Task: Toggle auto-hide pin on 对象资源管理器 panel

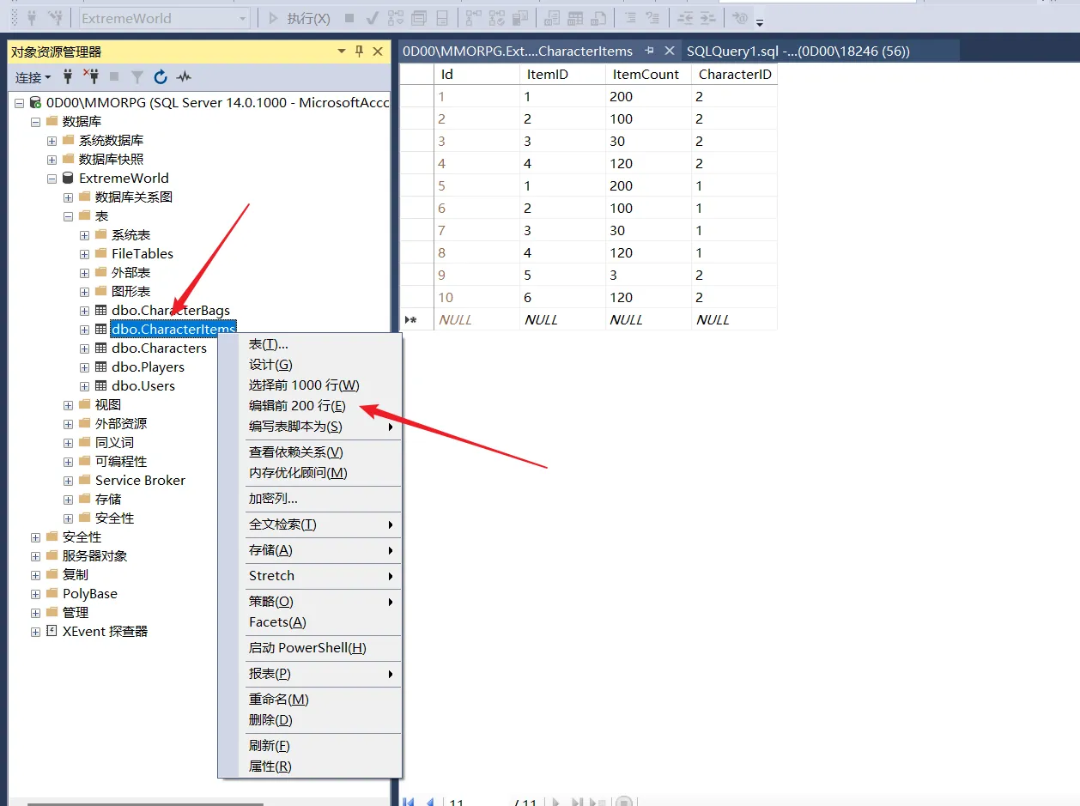Action: pos(359,52)
